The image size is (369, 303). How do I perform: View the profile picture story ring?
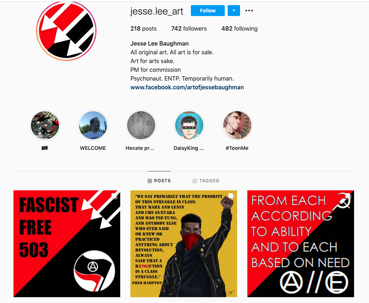[66, 31]
